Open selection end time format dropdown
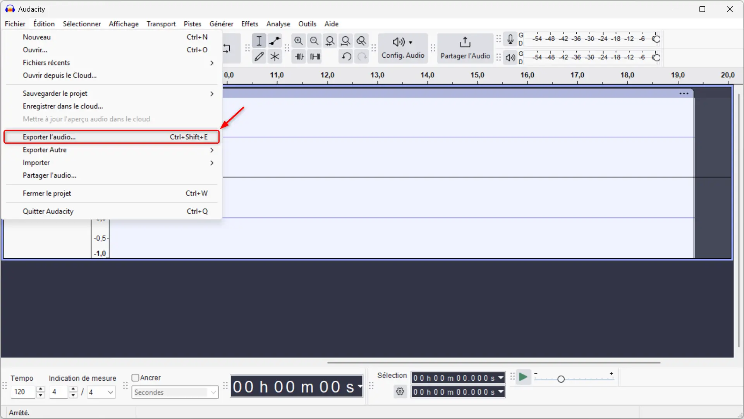Image resolution: width=744 pixels, height=419 pixels. click(501, 392)
